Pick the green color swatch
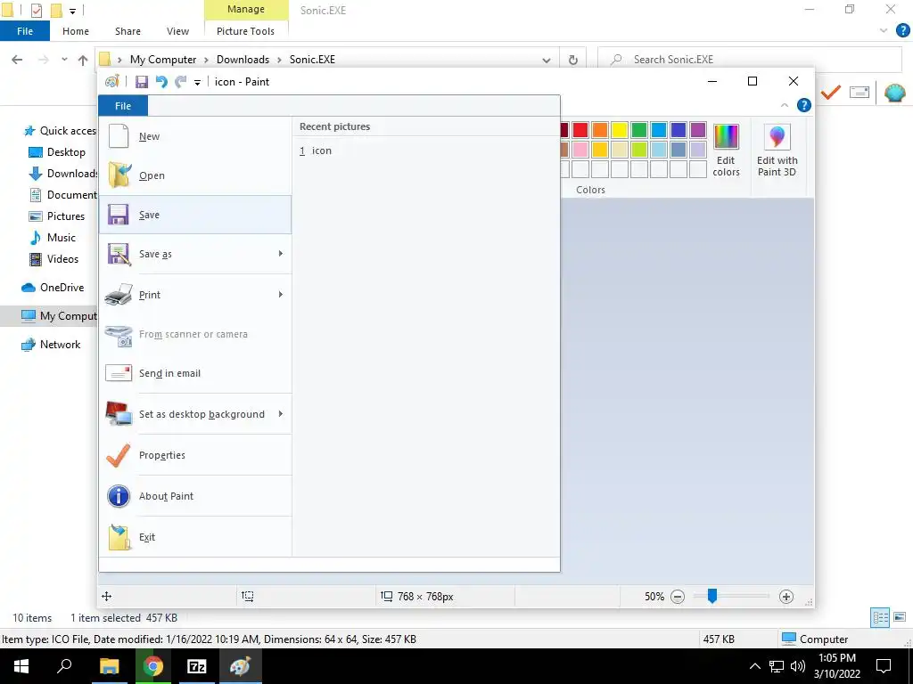 pyautogui.click(x=639, y=130)
